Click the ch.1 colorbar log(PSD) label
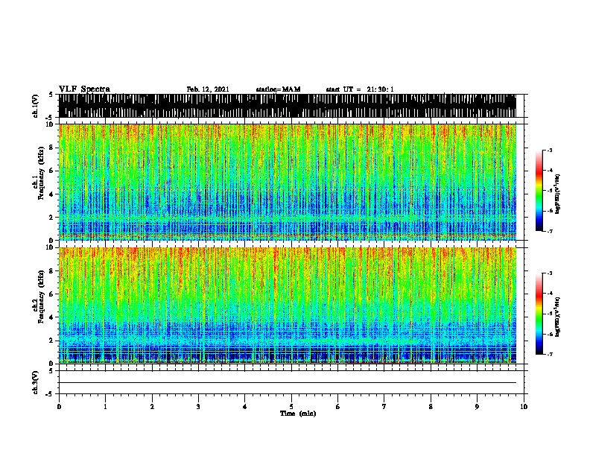590x456 pixels. tap(557, 194)
